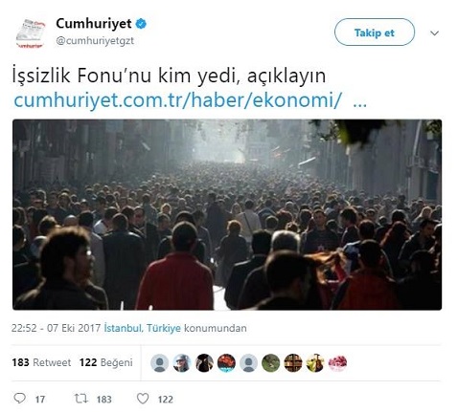Open the crowd street photo
This screenshot has width=458, height=412.
click(x=227, y=214)
